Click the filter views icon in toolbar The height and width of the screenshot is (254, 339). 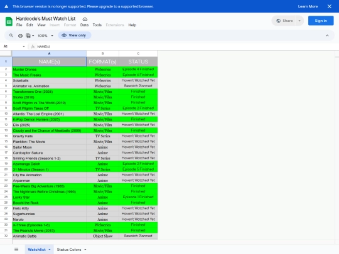[x=28, y=35]
